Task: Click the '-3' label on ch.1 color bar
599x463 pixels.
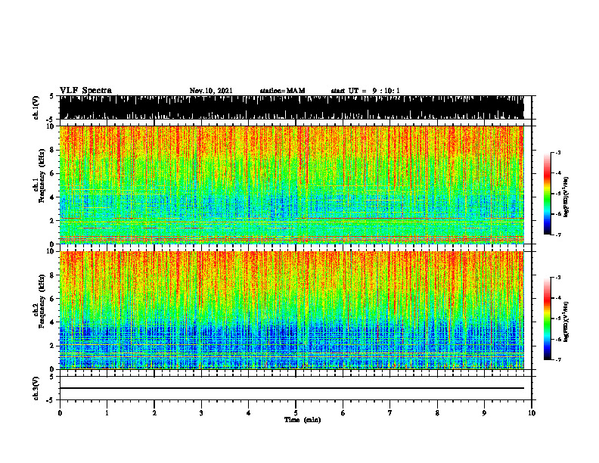Action: click(x=557, y=153)
